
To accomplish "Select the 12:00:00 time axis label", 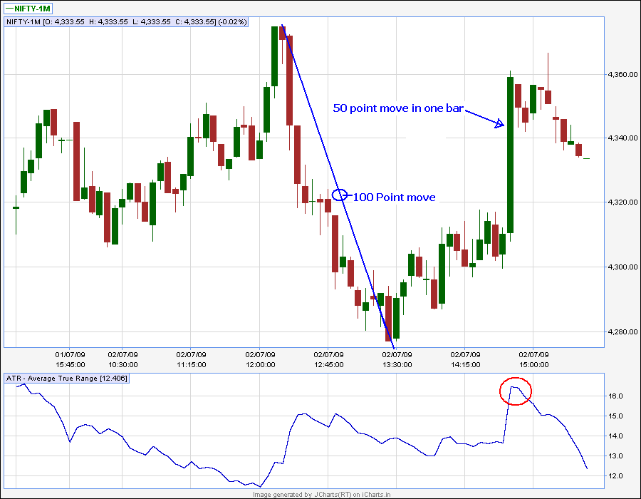I will tap(260, 364).
